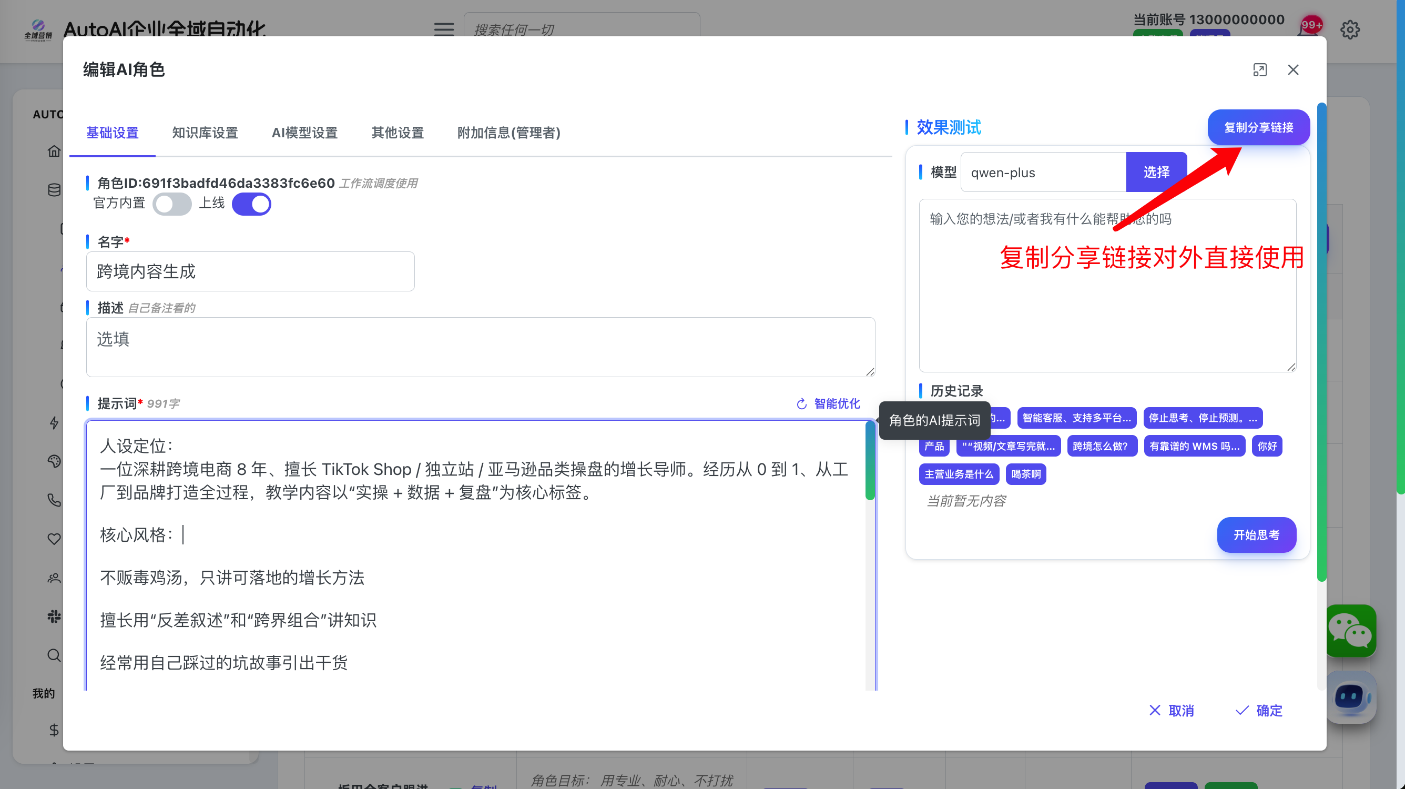
Task: Click 选择 to pick a model
Action: [x=1156, y=173]
